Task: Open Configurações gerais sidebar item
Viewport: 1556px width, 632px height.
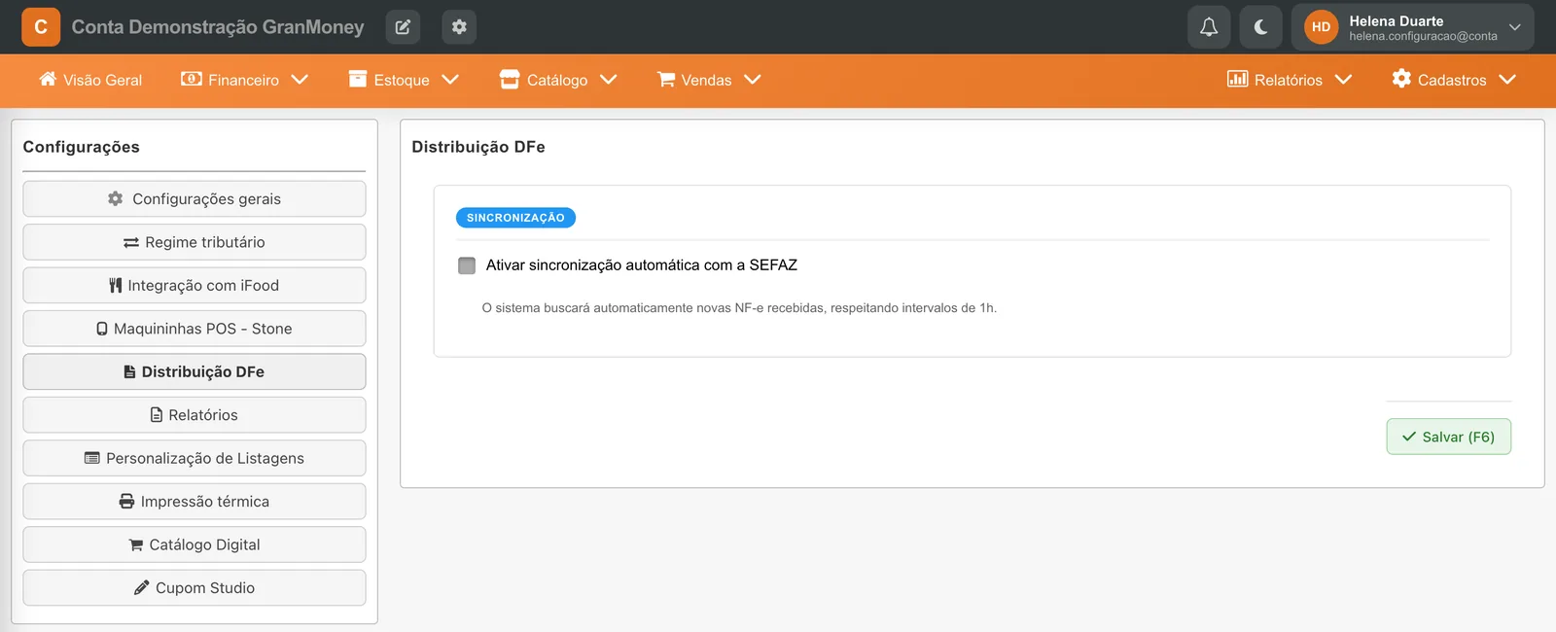Action: click(194, 198)
